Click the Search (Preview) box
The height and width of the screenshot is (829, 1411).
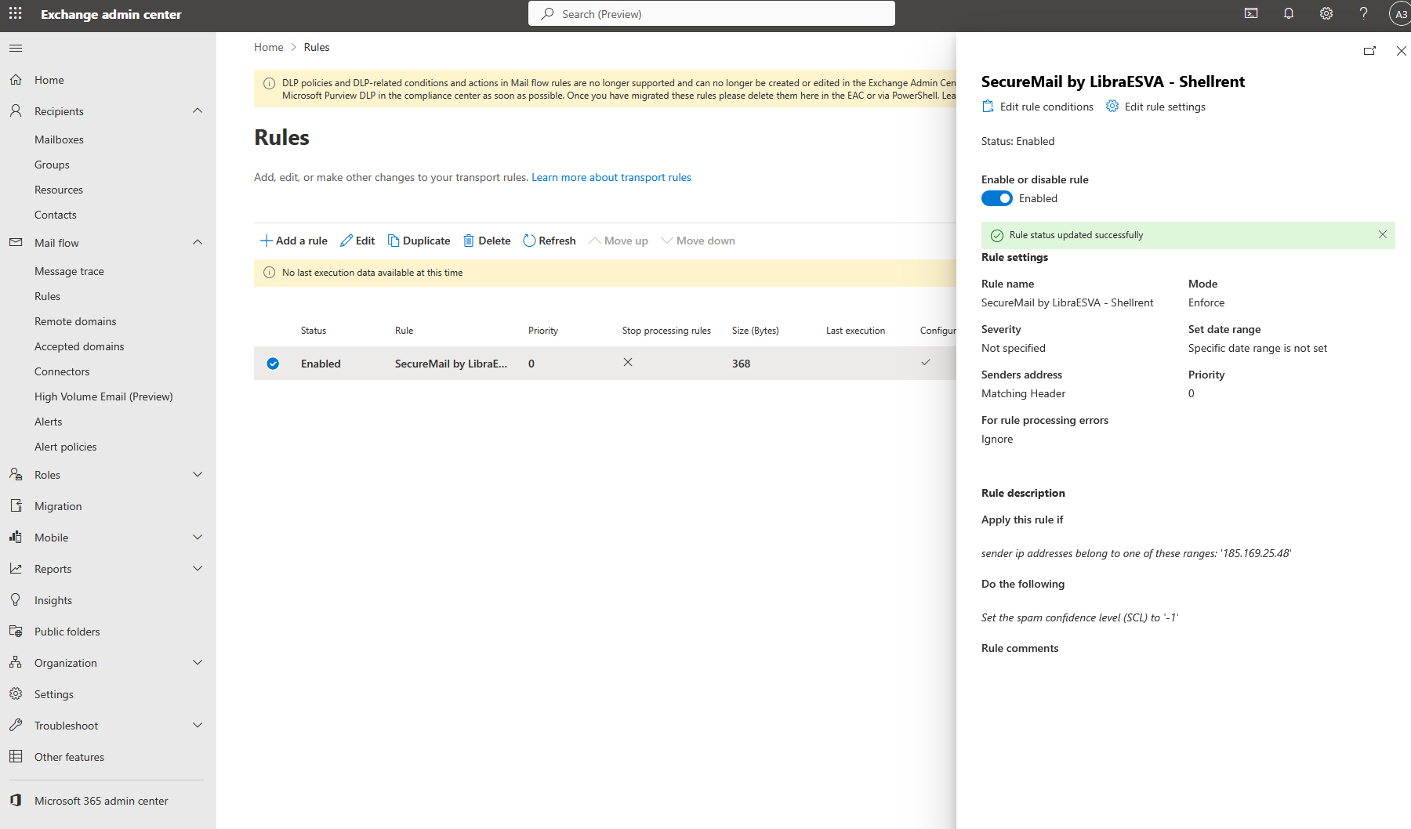712,13
